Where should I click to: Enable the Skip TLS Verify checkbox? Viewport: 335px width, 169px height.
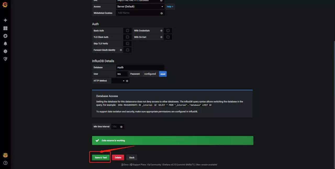coord(127,43)
